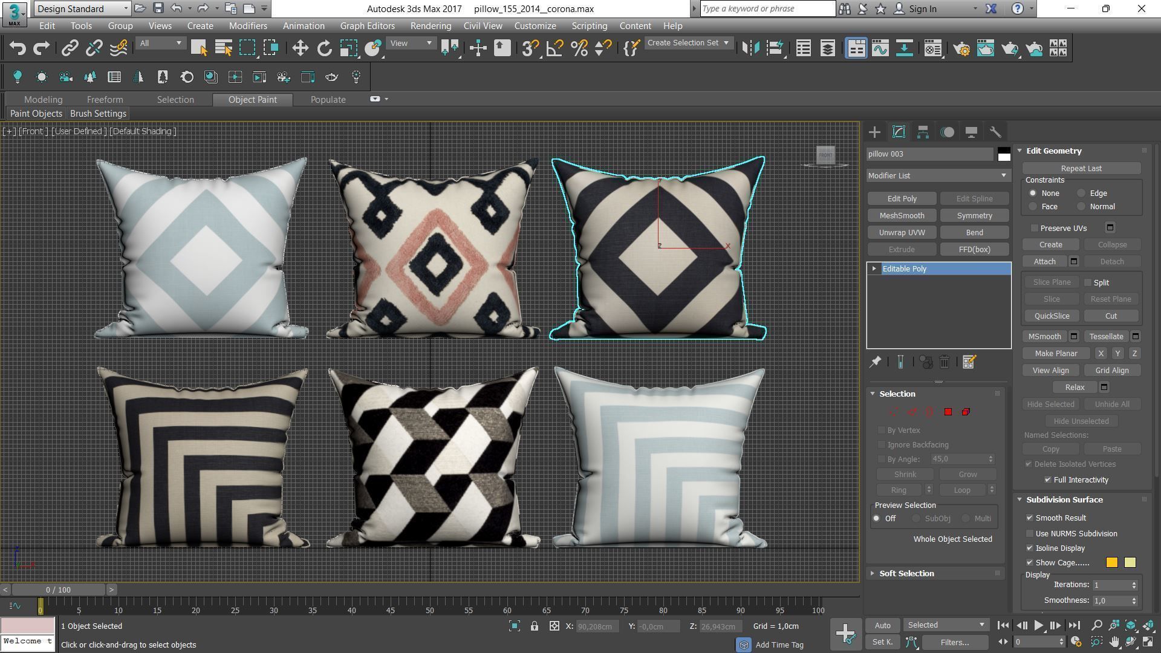This screenshot has width=1161, height=653.
Task: Click the Play Animation button
Action: 1038,626
